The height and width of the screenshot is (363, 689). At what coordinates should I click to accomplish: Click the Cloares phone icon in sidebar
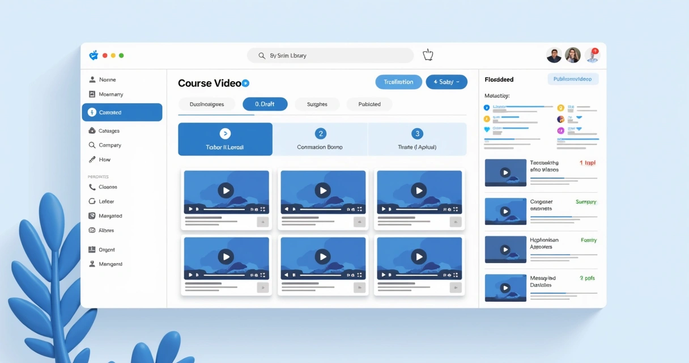(92, 187)
